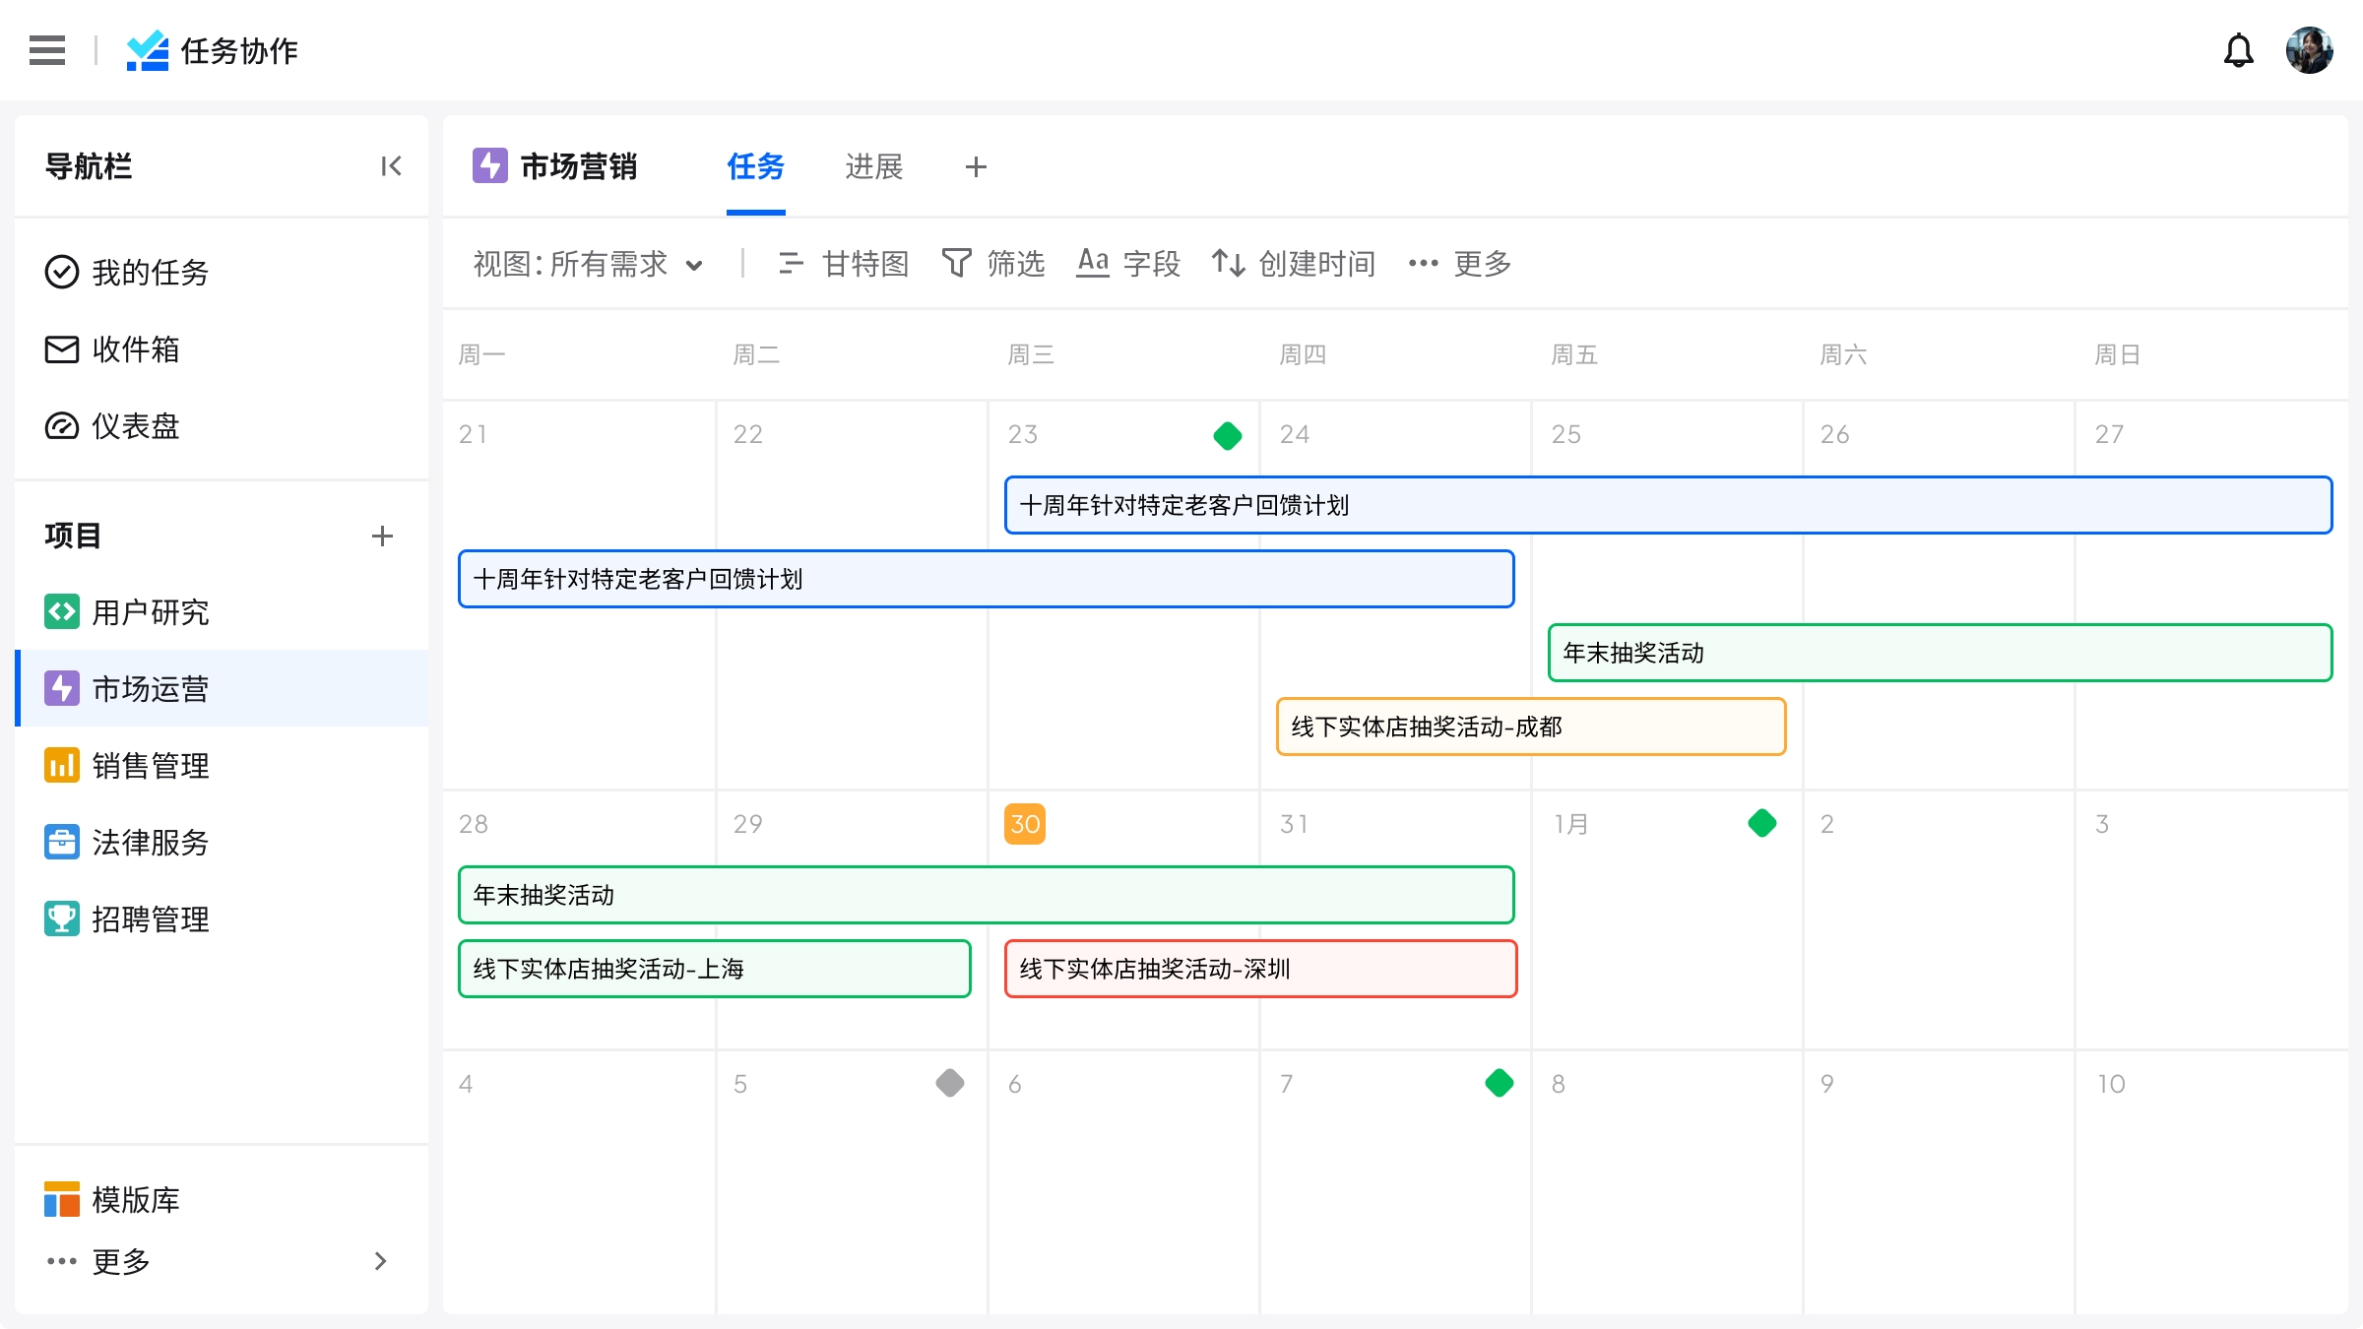
Task: Open 线下实体店抽奖活动-深圳 task
Action: (x=1260, y=969)
